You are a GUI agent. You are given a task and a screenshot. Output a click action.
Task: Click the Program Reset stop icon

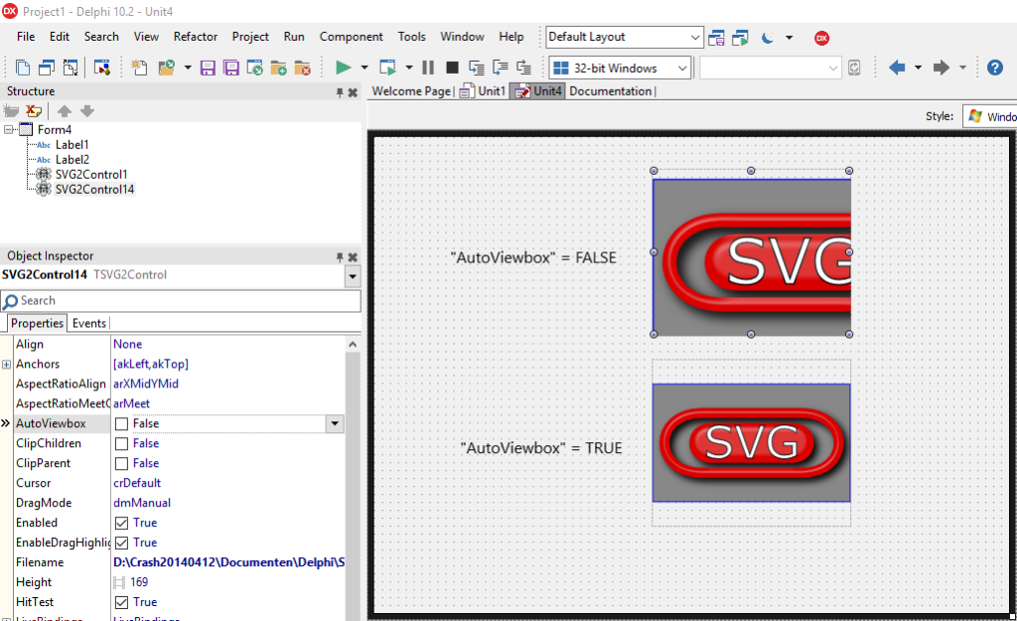pos(453,67)
